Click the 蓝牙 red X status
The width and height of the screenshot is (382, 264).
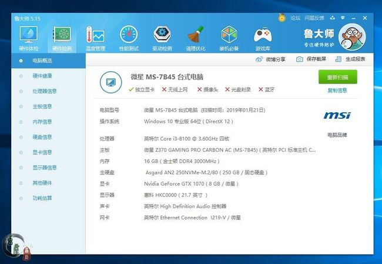(267, 90)
